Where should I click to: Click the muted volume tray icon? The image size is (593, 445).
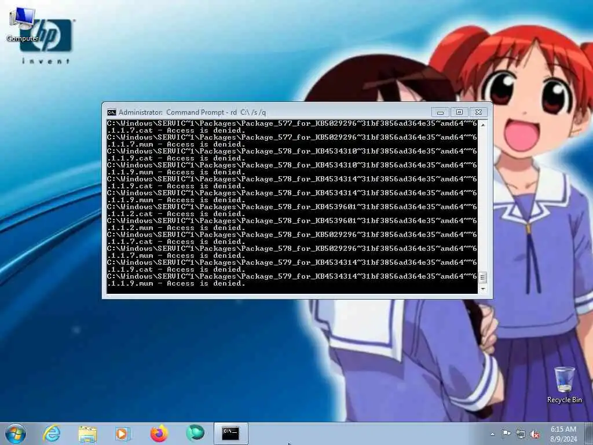click(535, 434)
